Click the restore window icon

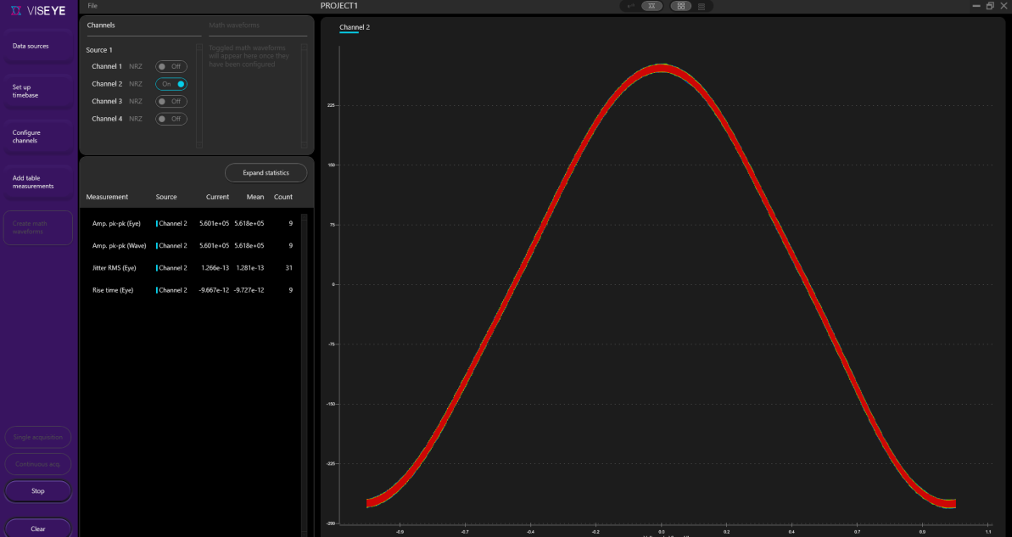(989, 6)
